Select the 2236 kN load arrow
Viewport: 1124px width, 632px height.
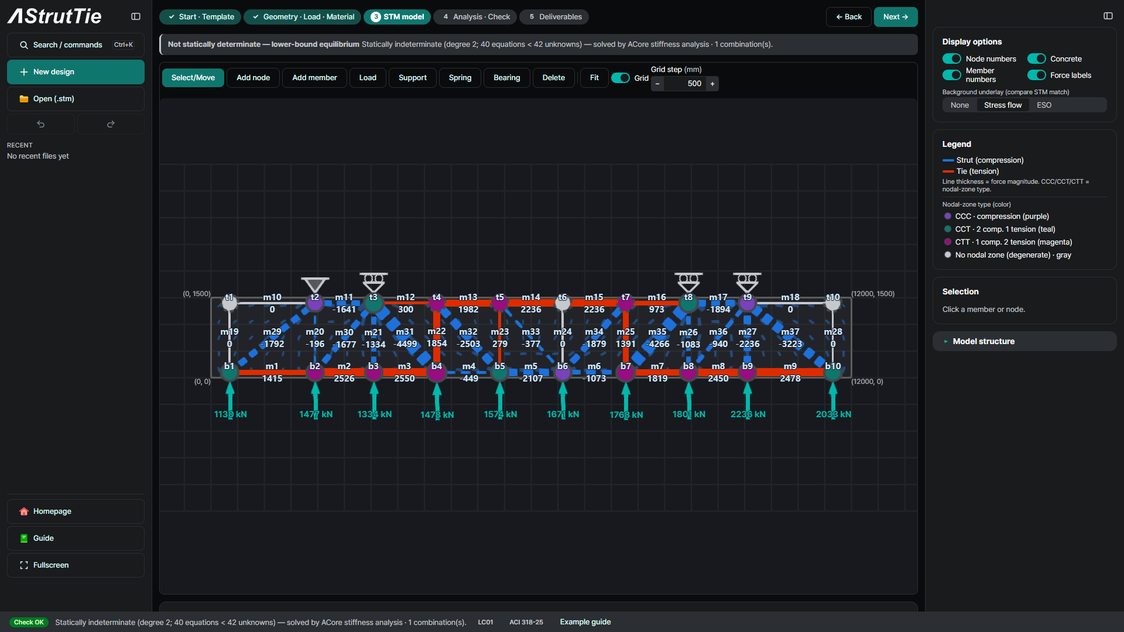pos(748,400)
